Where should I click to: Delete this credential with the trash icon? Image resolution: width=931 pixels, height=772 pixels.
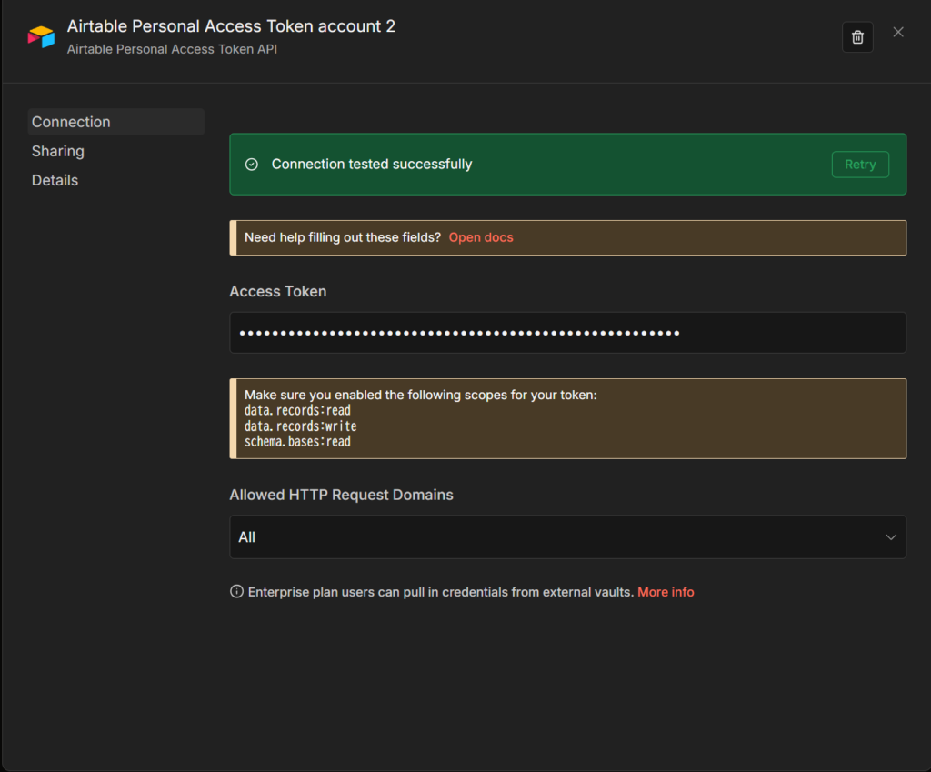pos(857,37)
